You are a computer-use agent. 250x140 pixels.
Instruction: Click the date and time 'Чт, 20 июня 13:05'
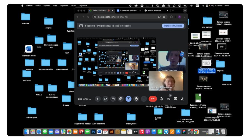220,6
